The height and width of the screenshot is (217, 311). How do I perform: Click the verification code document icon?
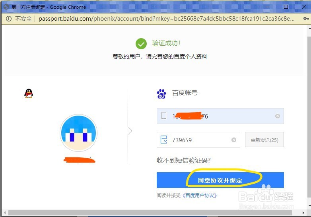164,139
